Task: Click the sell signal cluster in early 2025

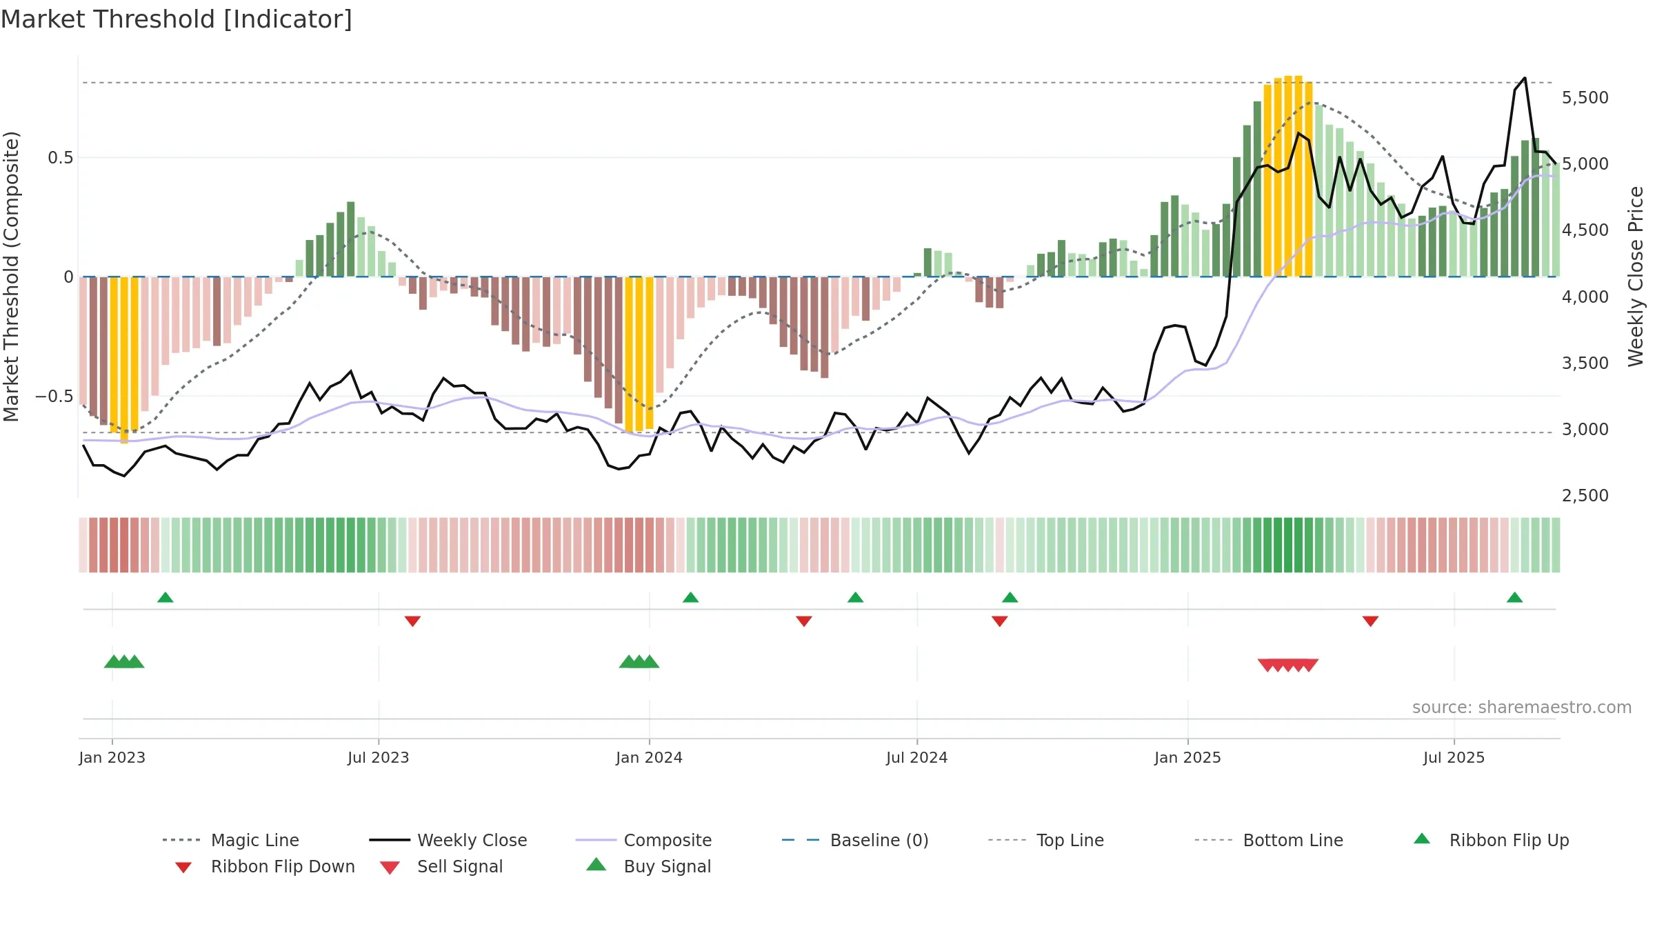Action: coord(1288,665)
